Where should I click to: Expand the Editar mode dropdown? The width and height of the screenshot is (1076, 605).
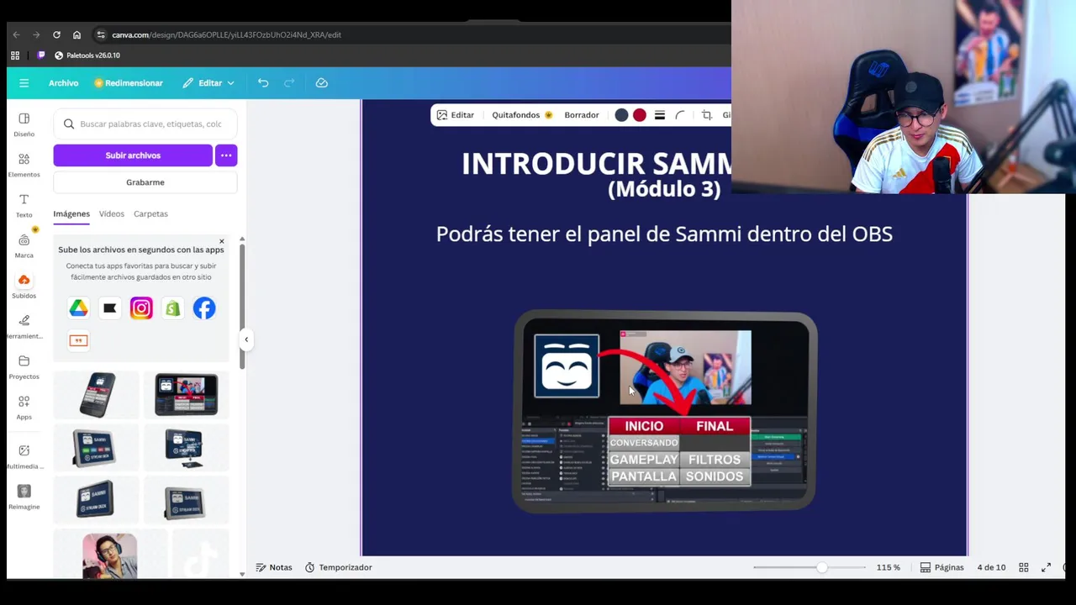click(208, 83)
